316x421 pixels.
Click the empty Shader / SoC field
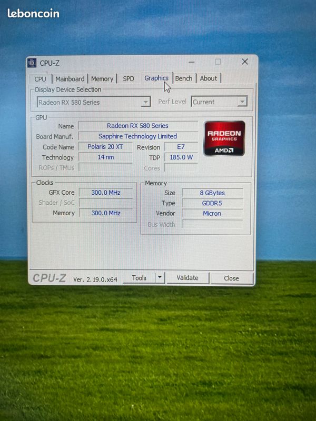pos(106,203)
